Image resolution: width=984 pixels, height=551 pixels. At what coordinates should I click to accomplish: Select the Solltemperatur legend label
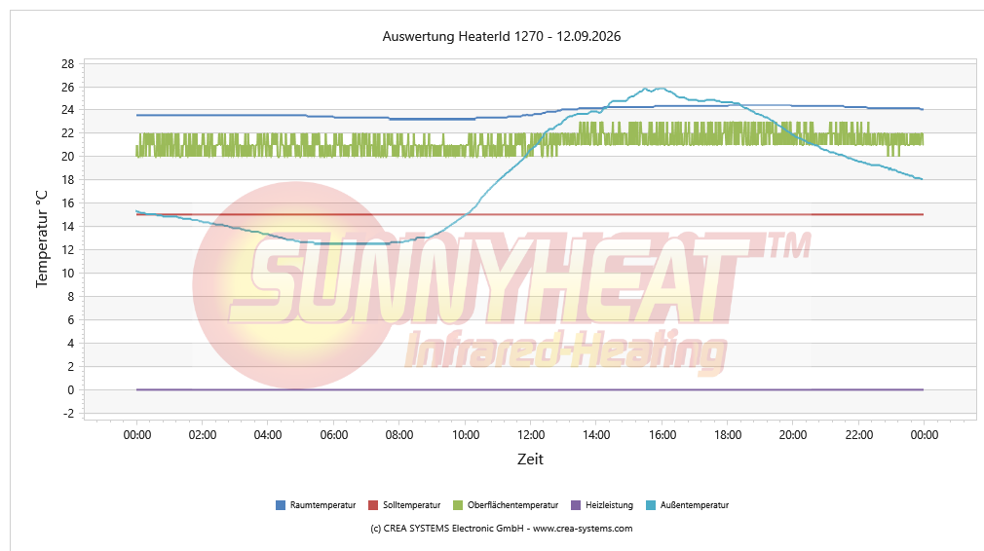click(x=412, y=505)
